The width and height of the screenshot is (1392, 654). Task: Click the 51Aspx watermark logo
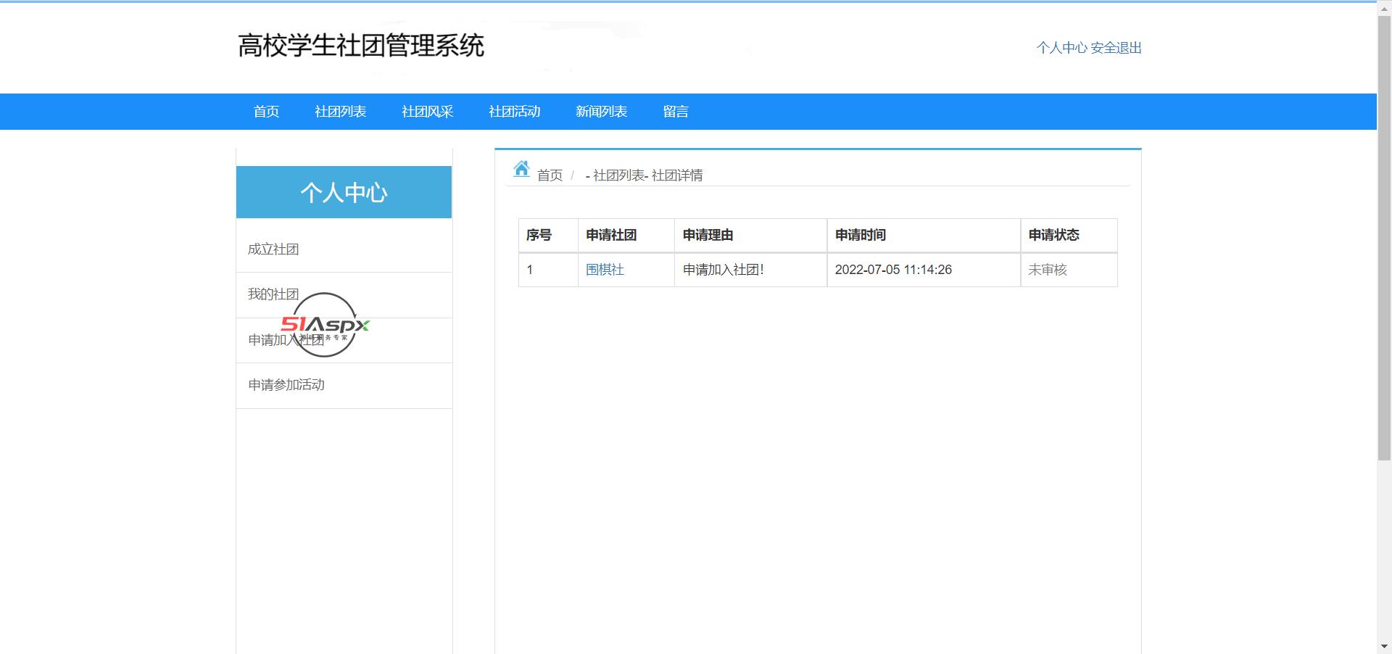326,324
